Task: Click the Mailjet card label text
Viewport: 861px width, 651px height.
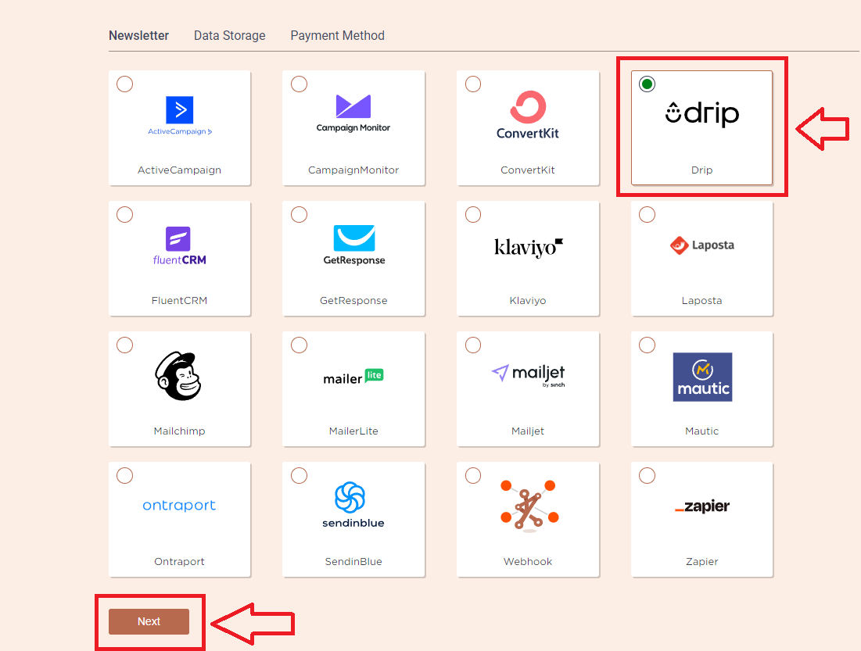Action: (x=528, y=431)
